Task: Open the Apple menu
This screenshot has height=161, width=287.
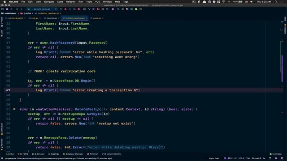Action: point(4,2)
